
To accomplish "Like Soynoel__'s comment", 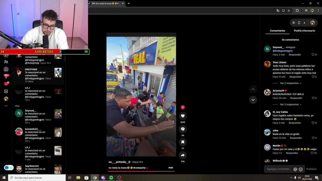I will [313, 55].
